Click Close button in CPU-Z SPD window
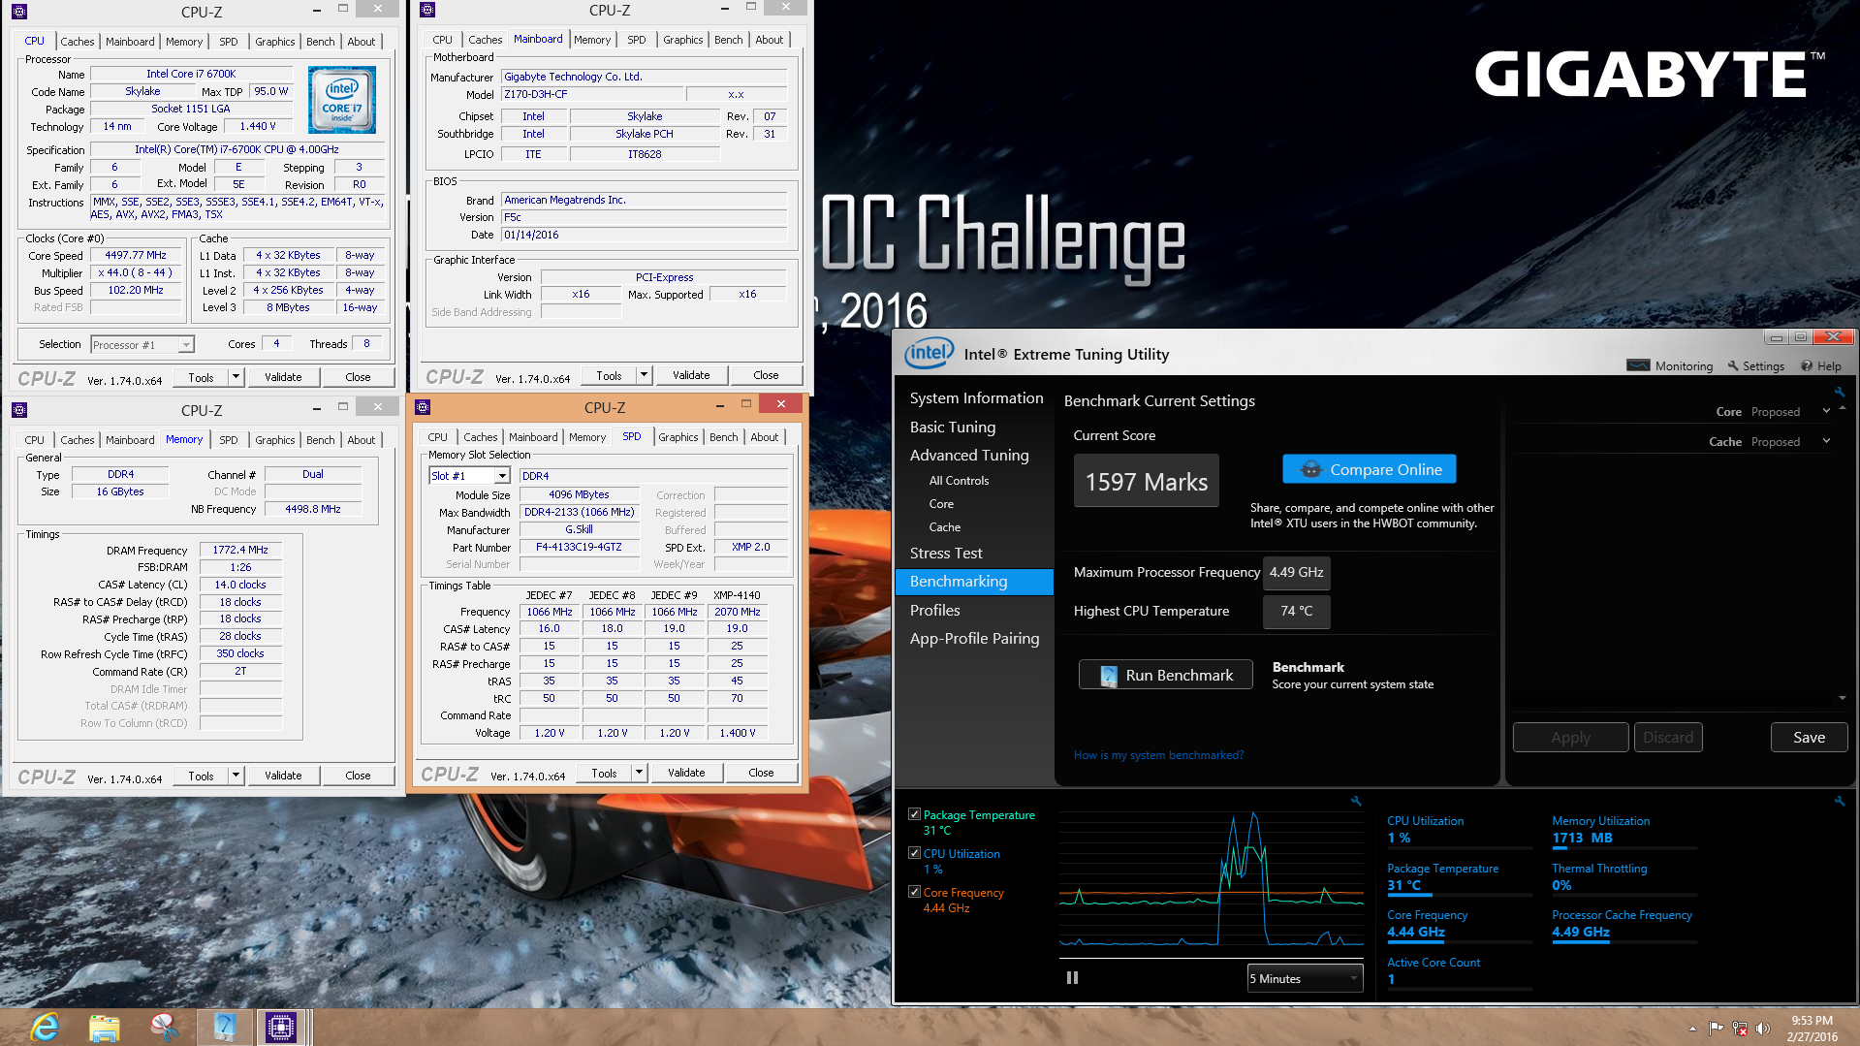Image resolution: width=1860 pixels, height=1046 pixels. coord(761,773)
